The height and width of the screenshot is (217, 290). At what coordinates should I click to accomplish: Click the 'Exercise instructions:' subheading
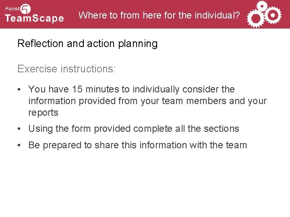pyautogui.click(x=66, y=69)
